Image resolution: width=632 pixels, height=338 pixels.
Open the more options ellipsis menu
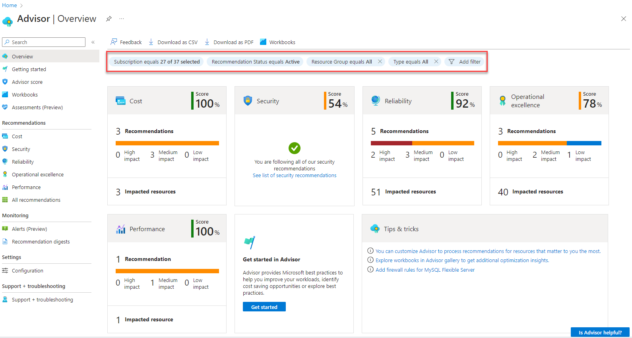(122, 19)
